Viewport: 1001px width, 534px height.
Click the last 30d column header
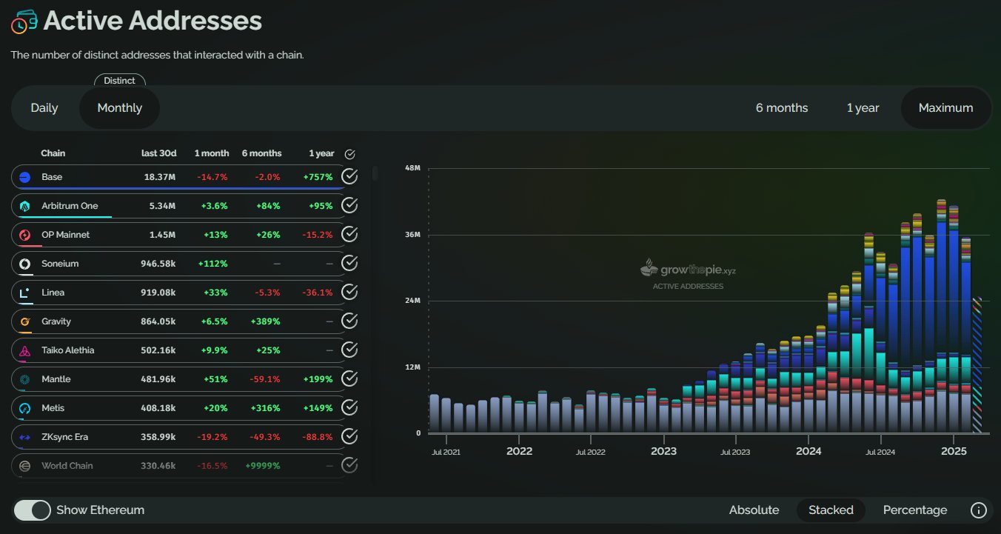[158, 153]
